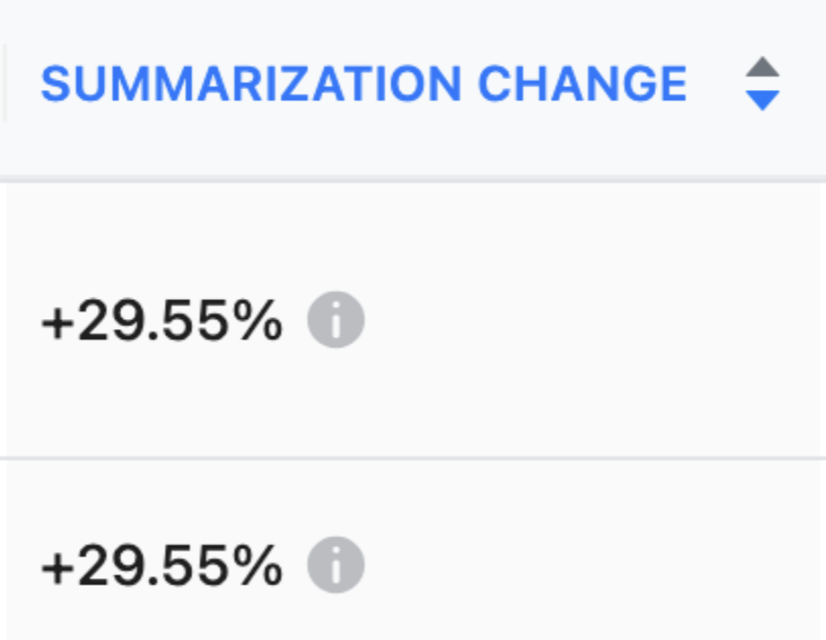Sort Summarization Change descending with down triangle
The width and height of the screenshot is (826, 640).
[x=762, y=101]
